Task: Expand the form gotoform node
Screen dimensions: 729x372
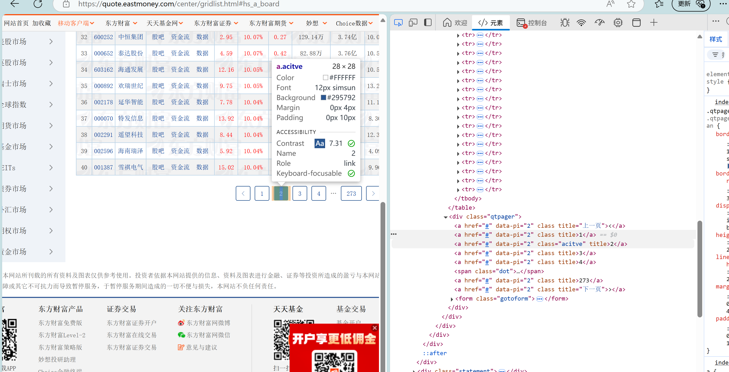Action: click(452, 299)
